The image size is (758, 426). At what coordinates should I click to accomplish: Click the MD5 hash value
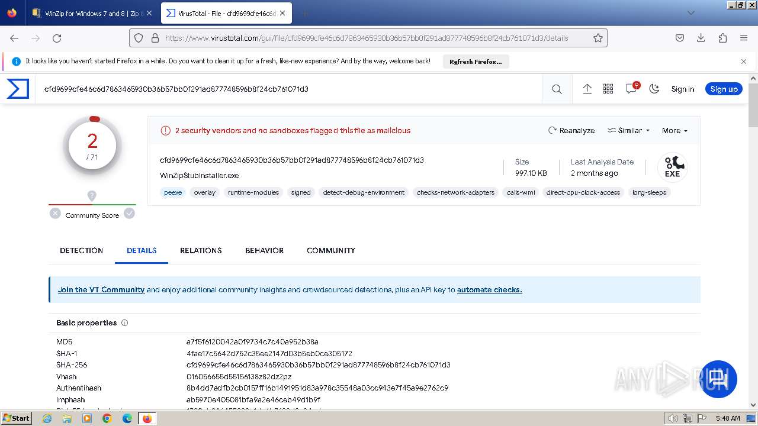coord(252,341)
